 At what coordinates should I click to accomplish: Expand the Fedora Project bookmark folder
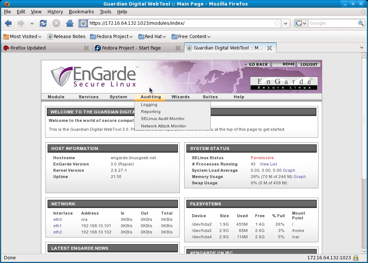click(x=111, y=37)
